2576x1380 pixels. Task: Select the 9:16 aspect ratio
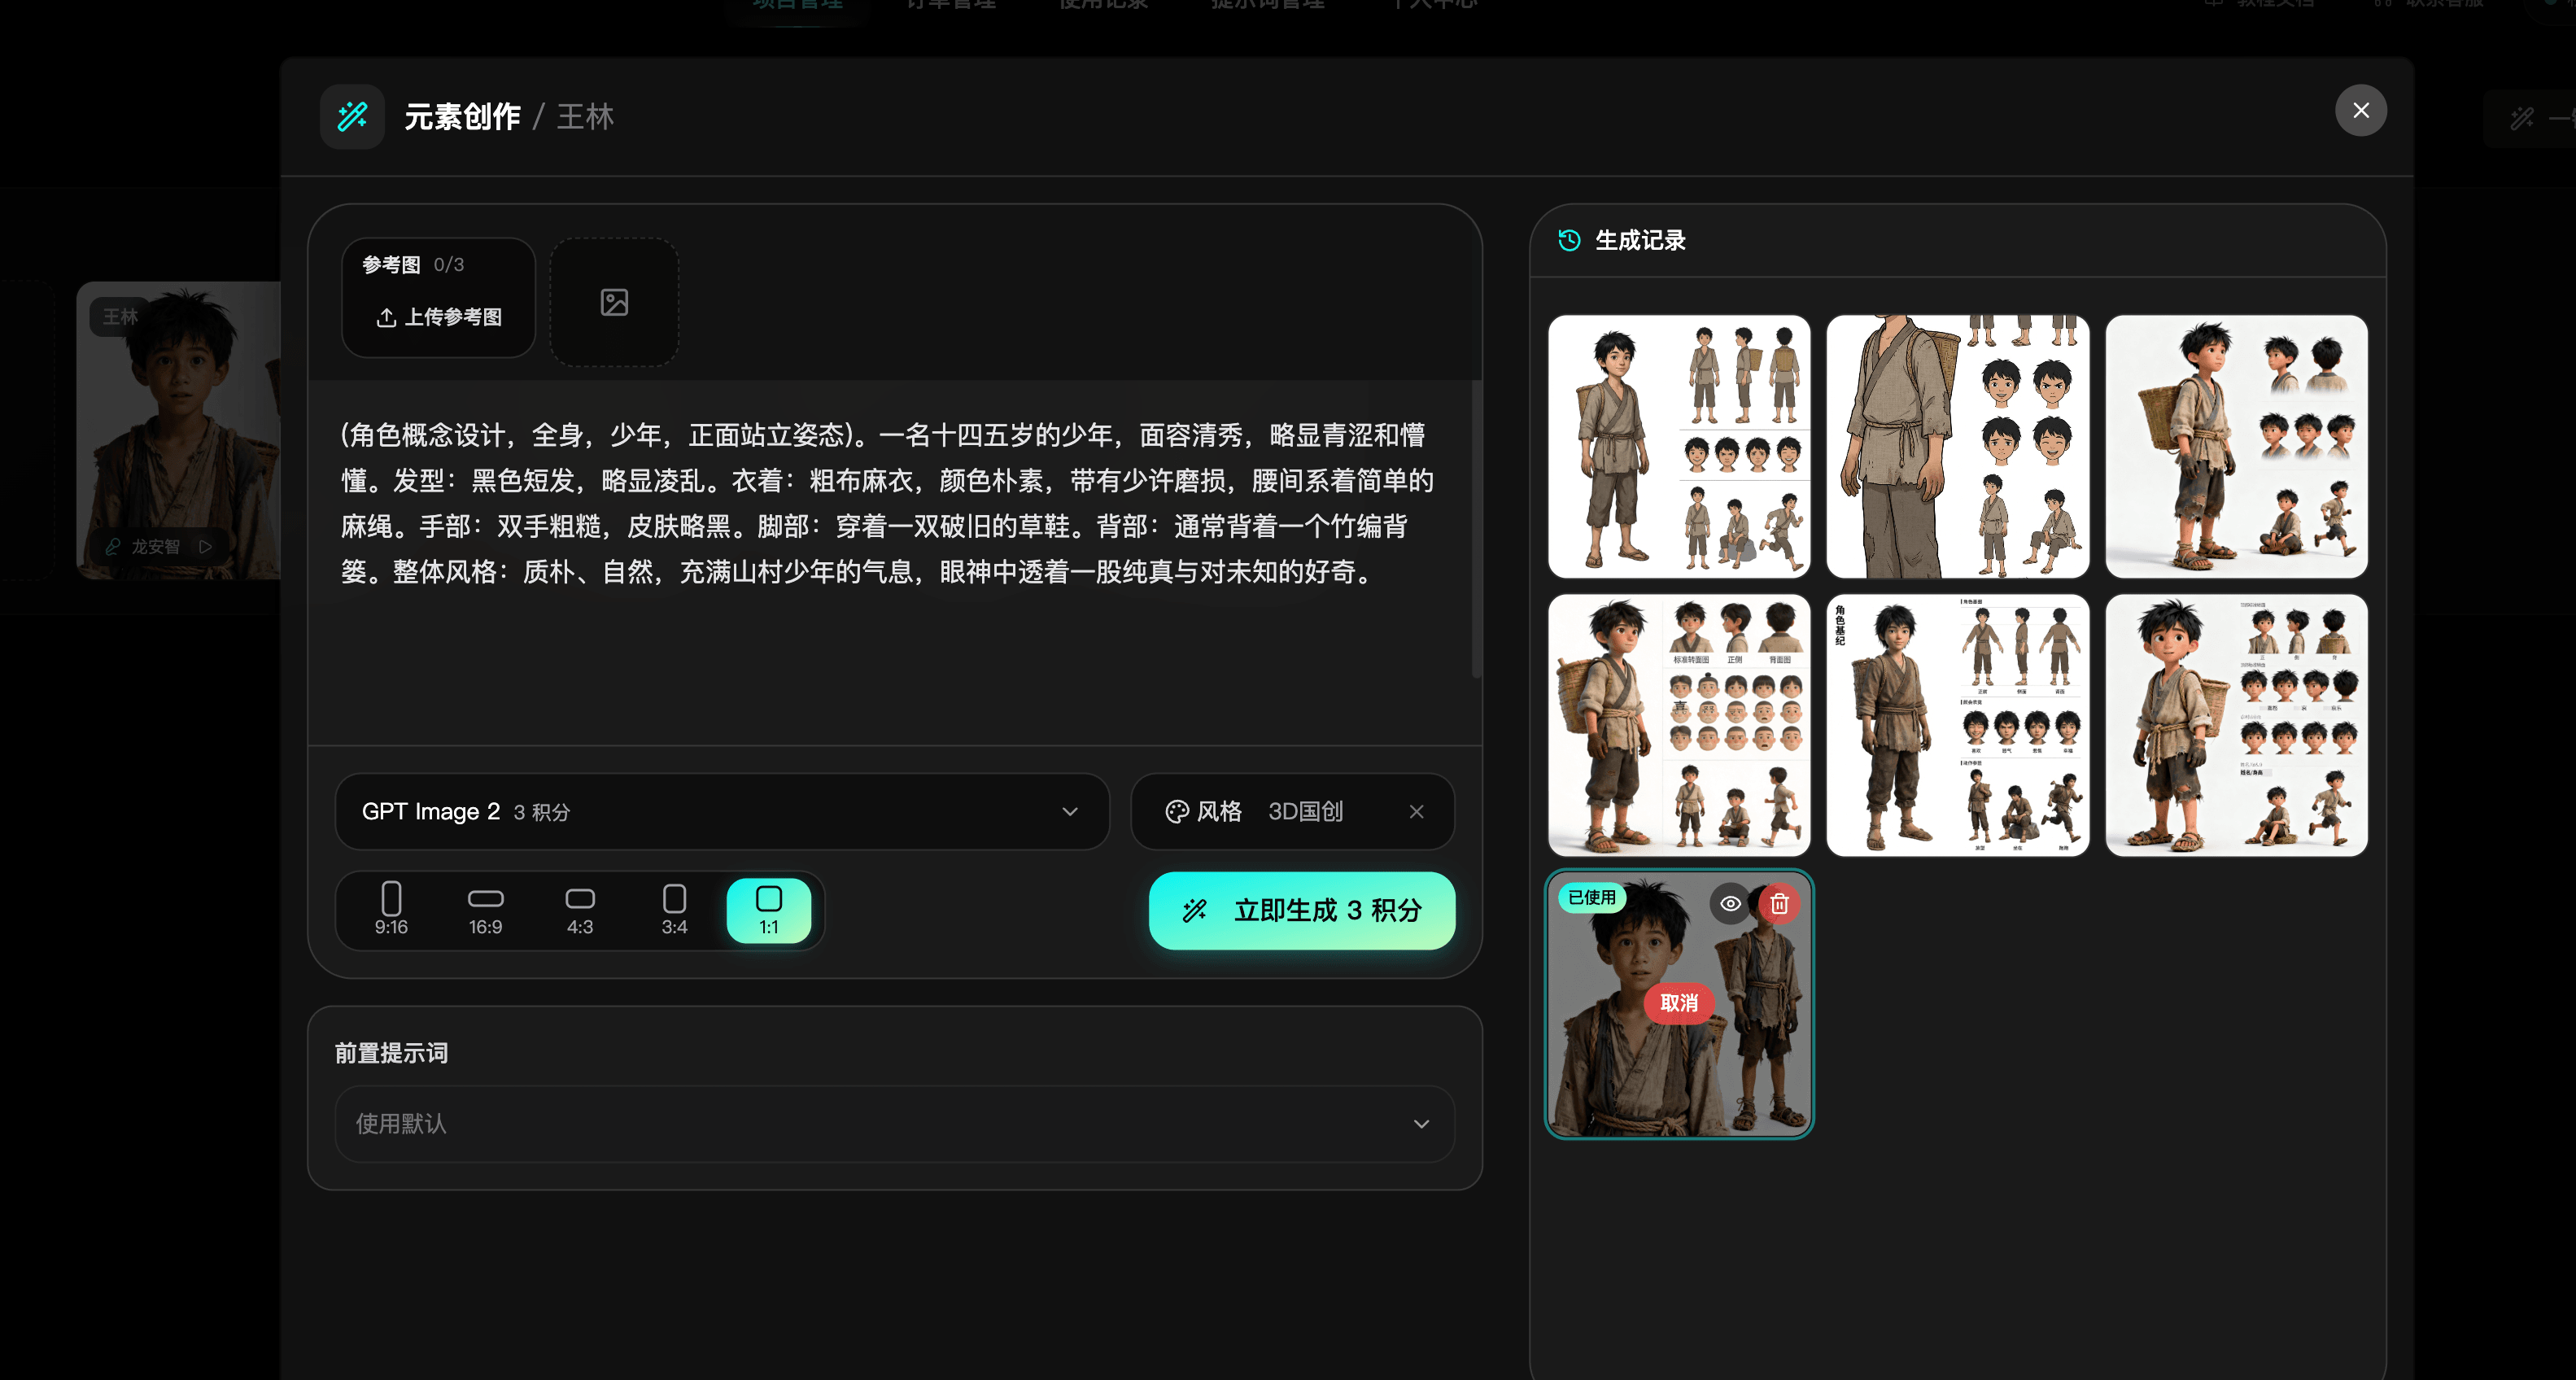(391, 909)
